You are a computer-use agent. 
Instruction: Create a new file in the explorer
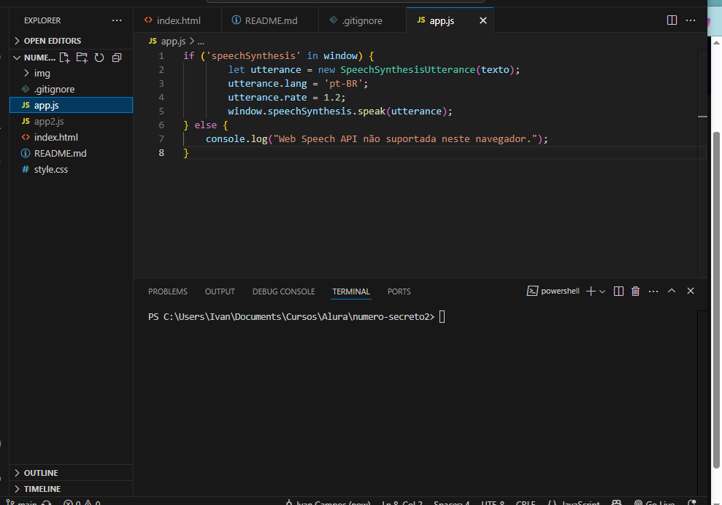coord(64,58)
